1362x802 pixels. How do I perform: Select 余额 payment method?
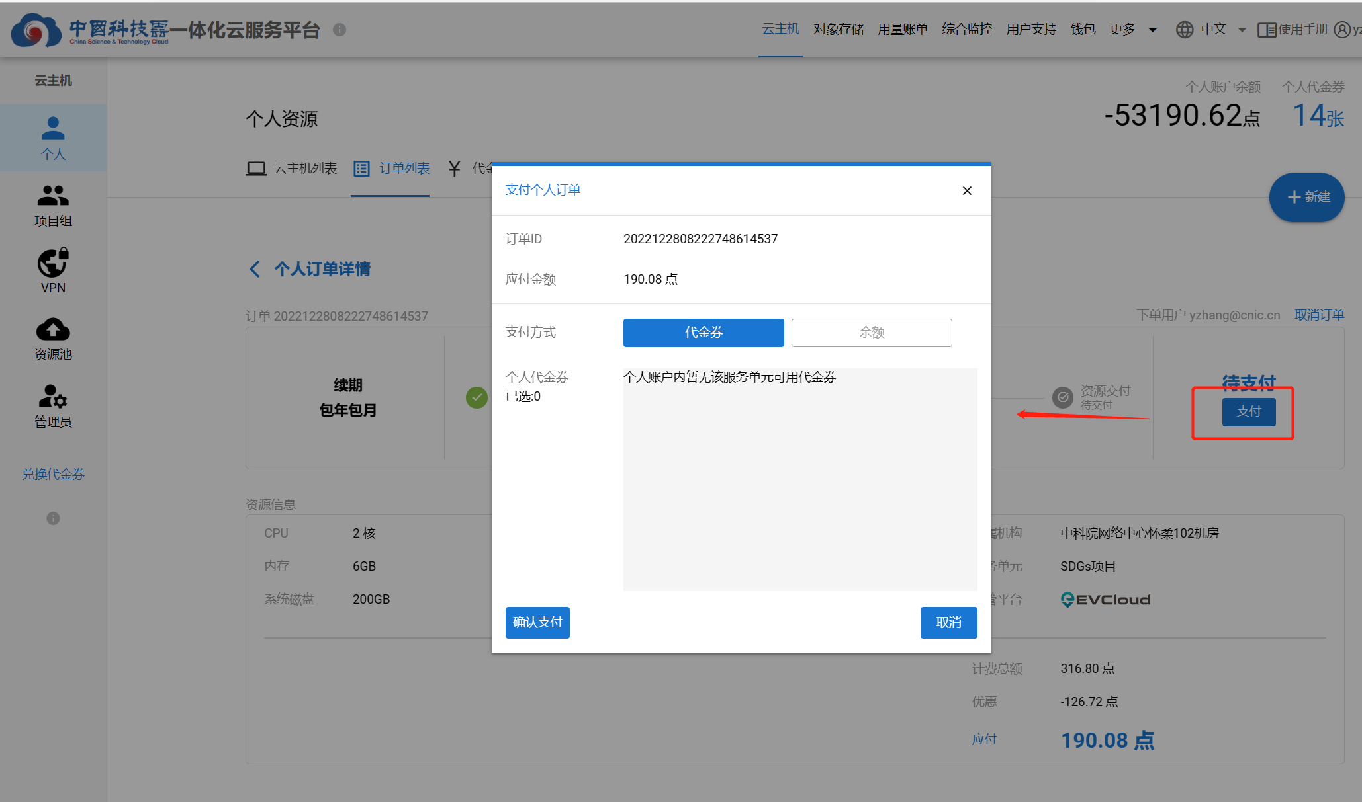click(x=872, y=333)
